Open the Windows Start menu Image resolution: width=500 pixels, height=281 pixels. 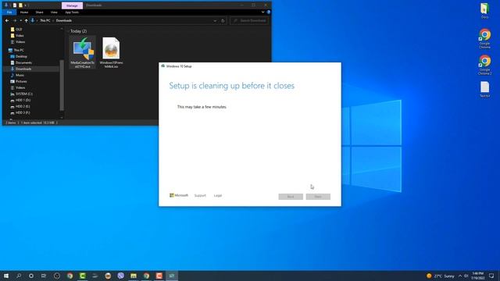click(x=6, y=276)
